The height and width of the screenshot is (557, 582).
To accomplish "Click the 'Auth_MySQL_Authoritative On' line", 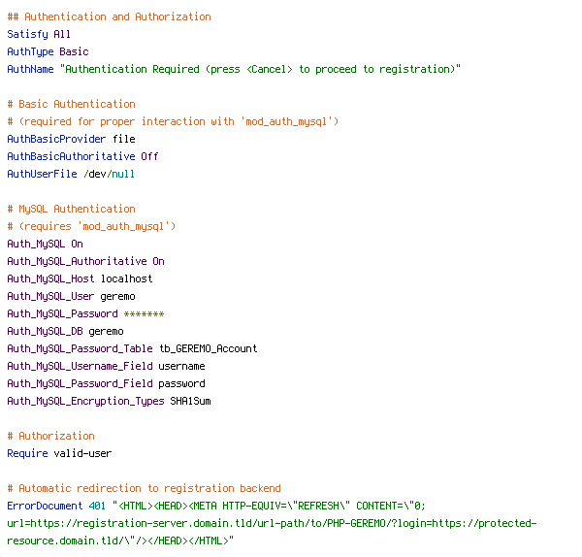I will pyautogui.click(x=85, y=261).
